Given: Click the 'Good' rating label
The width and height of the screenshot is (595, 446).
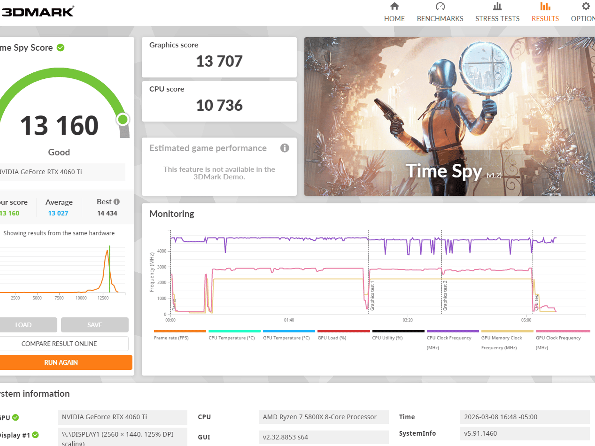Looking at the screenshot, I should coord(59,152).
